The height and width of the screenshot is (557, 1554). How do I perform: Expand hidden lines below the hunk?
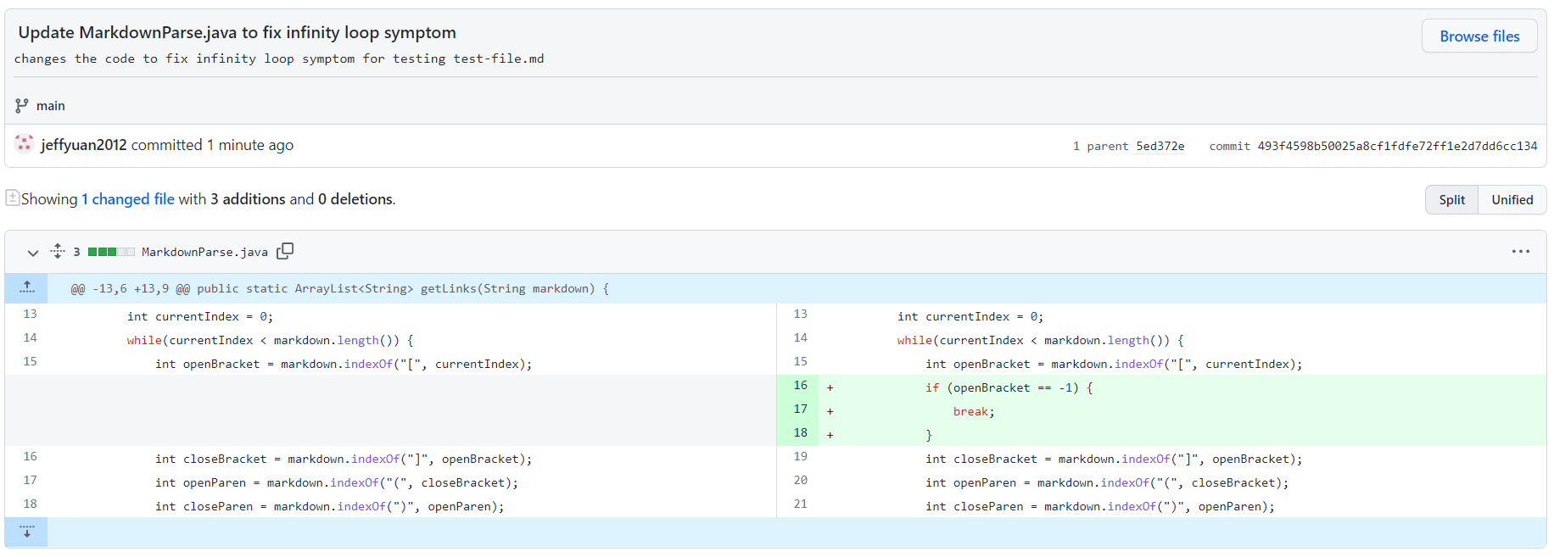coord(26,532)
